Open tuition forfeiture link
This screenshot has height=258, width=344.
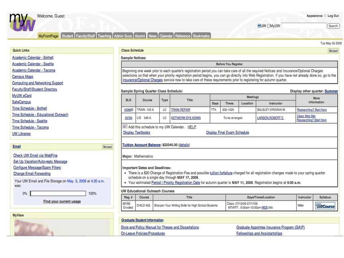click(x=221, y=173)
